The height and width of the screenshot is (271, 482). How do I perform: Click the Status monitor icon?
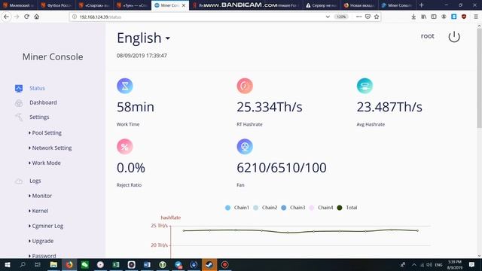point(19,89)
